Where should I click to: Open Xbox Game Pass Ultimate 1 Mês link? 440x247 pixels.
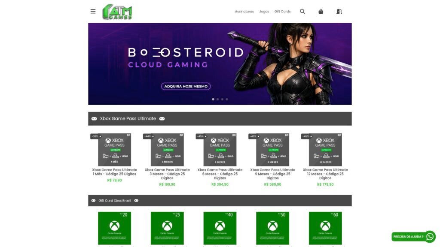[114, 172]
